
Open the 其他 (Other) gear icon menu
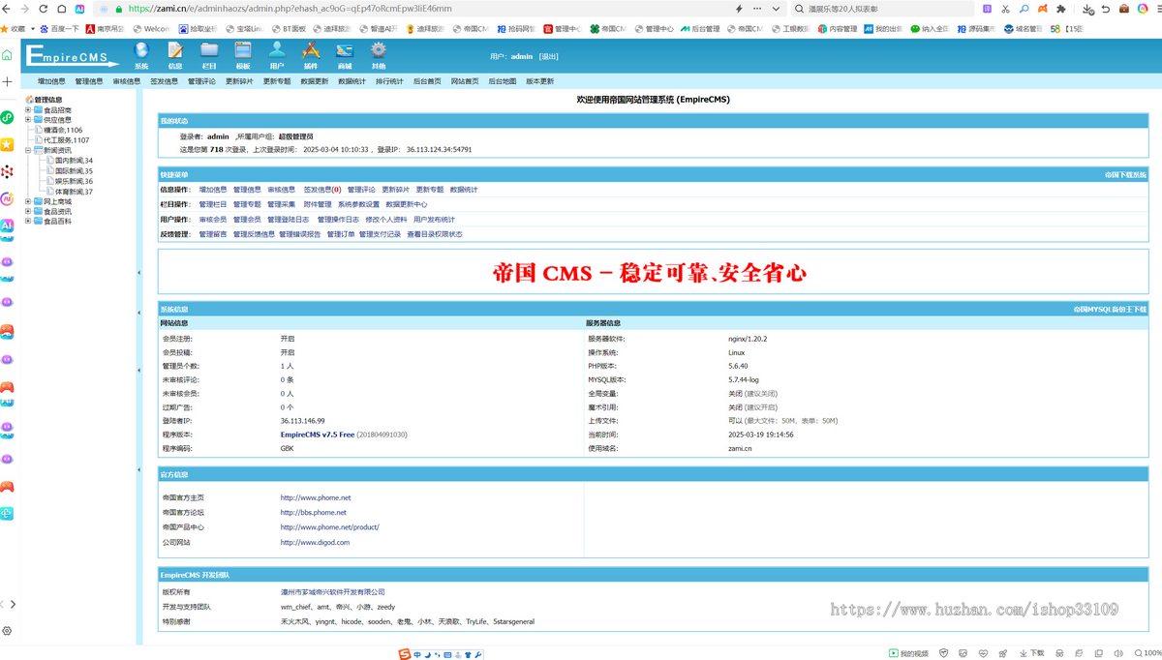(x=379, y=56)
